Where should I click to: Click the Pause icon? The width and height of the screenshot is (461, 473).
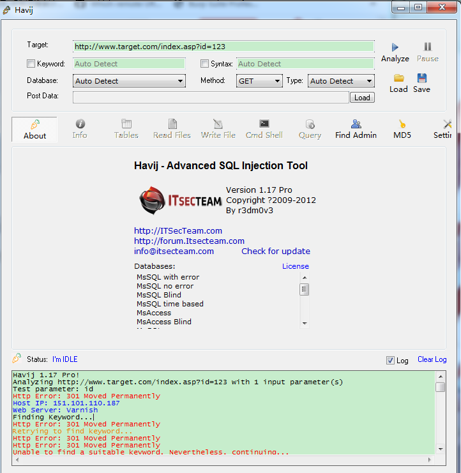428,47
